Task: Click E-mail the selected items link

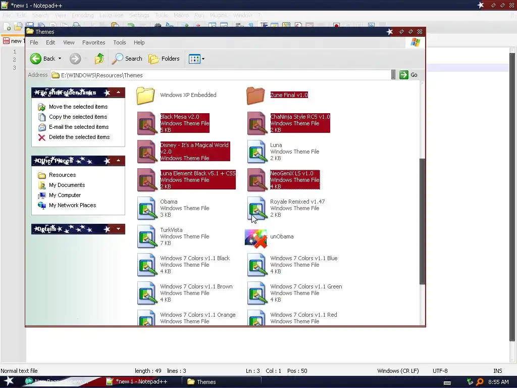Action: click(x=78, y=127)
